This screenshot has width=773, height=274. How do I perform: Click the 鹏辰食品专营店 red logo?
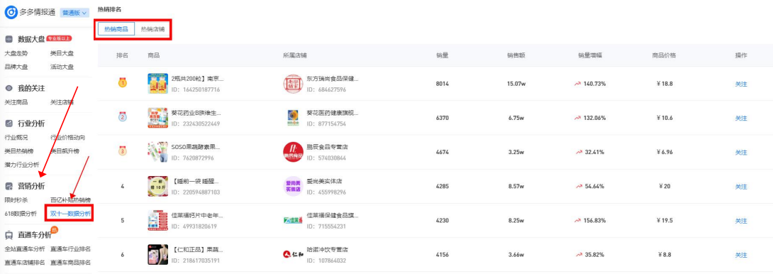pos(294,152)
